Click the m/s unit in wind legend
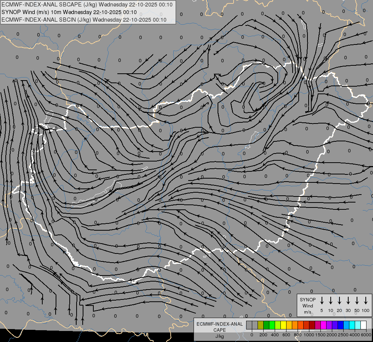The height and width of the screenshot is (342, 373). 307,312
